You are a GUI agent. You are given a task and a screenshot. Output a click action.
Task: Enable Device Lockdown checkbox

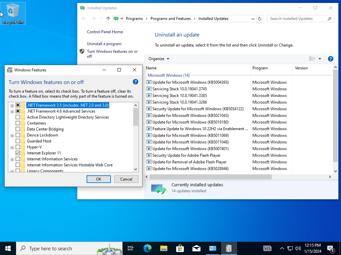(18, 135)
